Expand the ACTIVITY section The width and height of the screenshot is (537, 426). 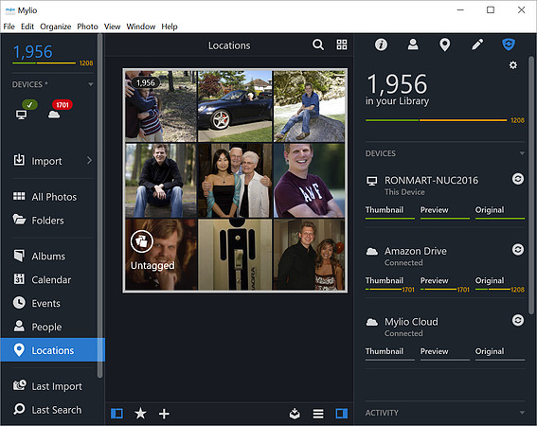coord(522,413)
